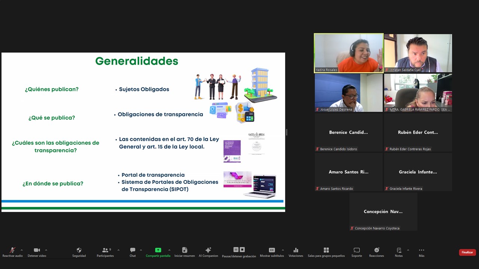Open Salas para grupos pequeños

tap(326, 250)
